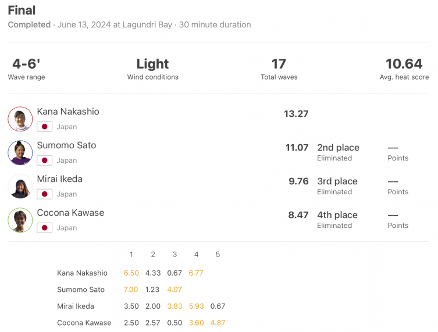Click the 2nd place result label
The width and height of the screenshot is (438, 332).
tap(339, 148)
